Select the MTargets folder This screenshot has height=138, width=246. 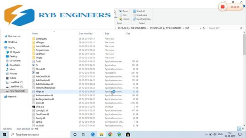coord(40,43)
